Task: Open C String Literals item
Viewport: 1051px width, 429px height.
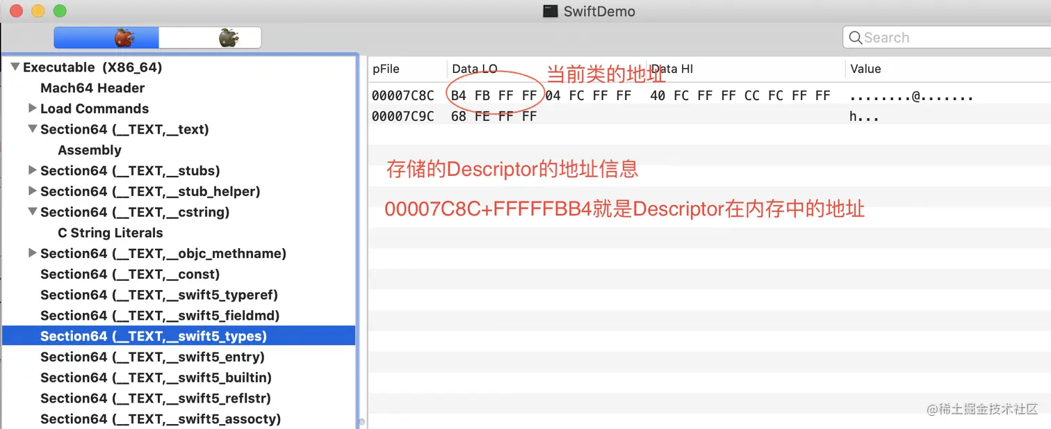Action: pyautogui.click(x=111, y=233)
